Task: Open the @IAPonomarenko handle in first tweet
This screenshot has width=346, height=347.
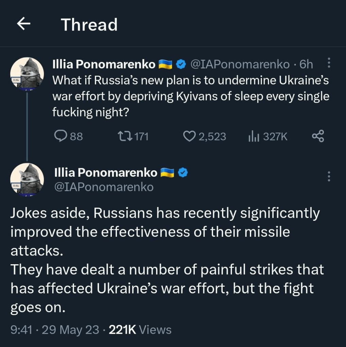Action: (x=240, y=64)
